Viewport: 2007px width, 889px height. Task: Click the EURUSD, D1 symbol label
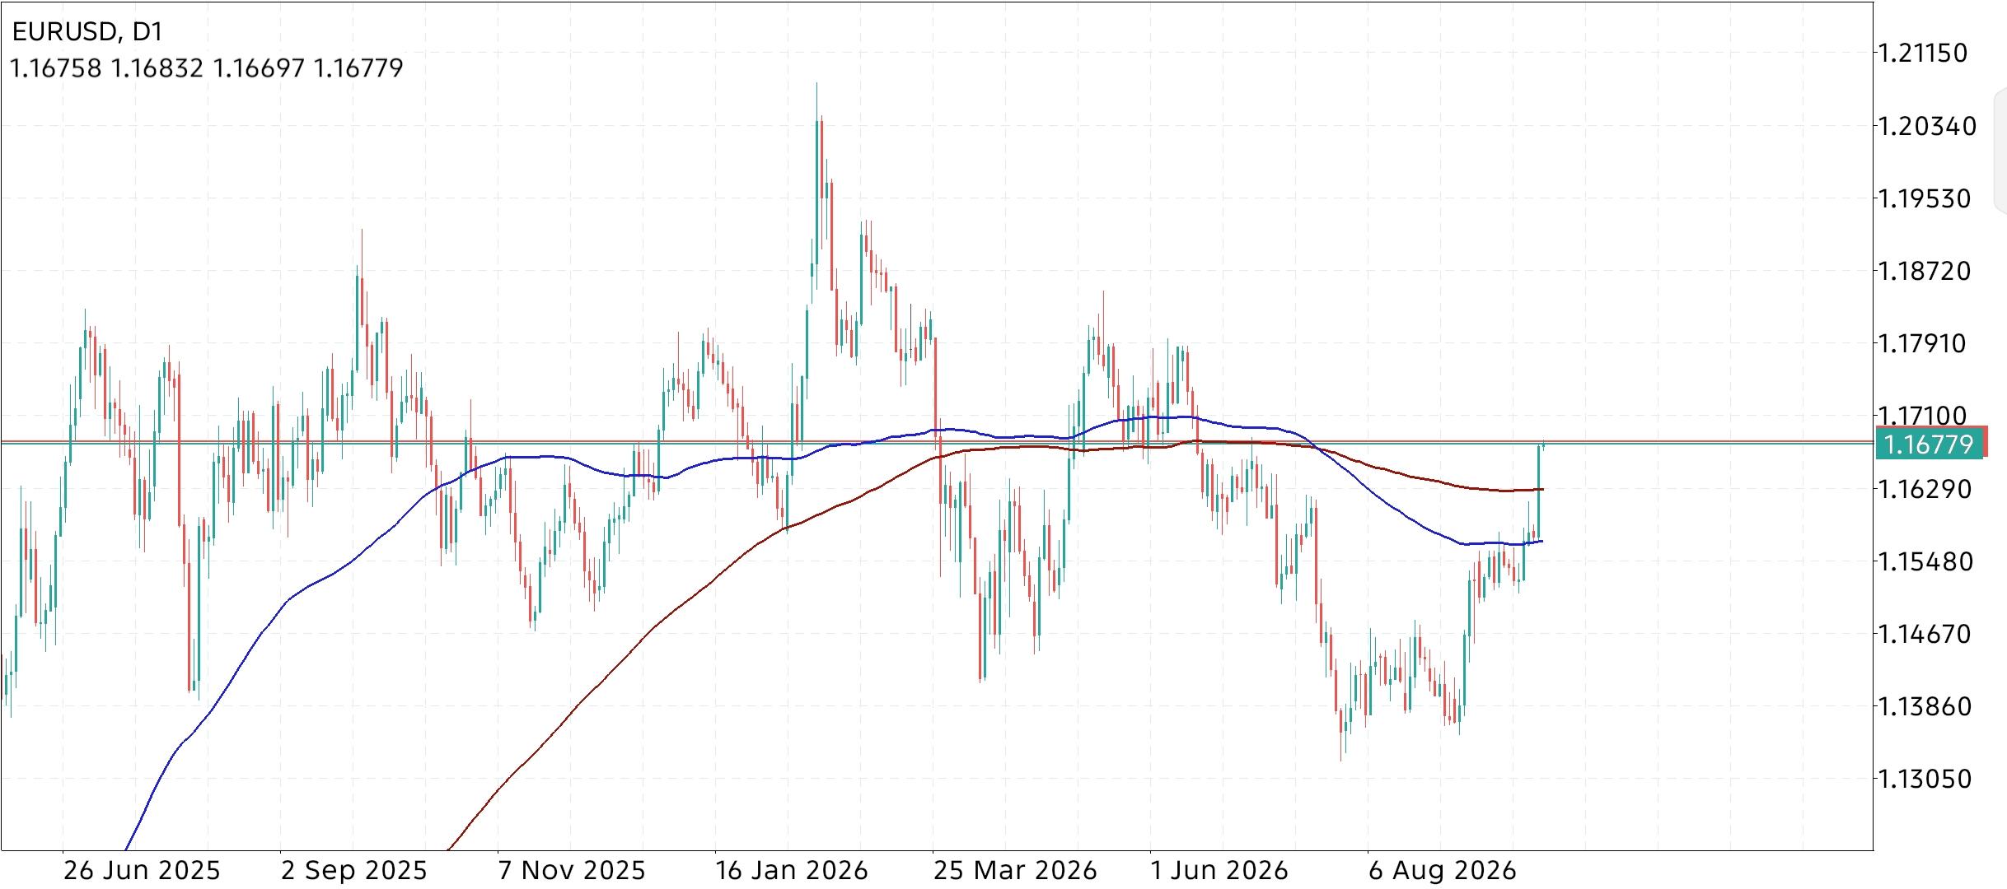pyautogui.click(x=87, y=32)
